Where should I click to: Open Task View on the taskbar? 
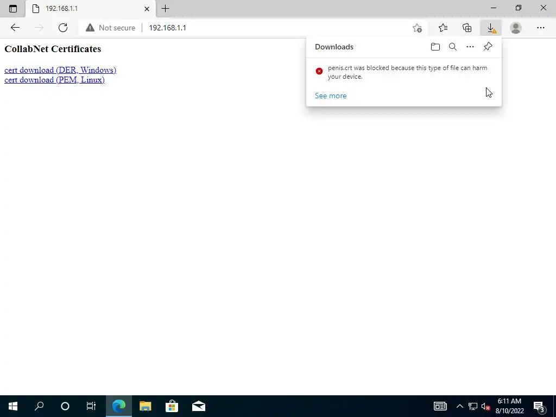(91, 406)
